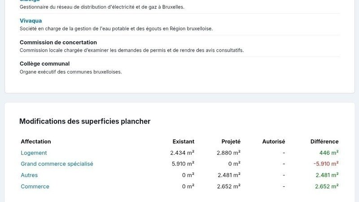Click the Collège communal title
This screenshot has width=359, height=202.
coord(44,64)
